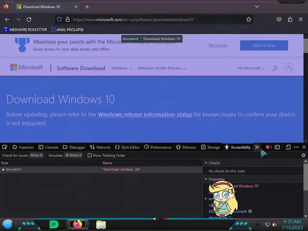
Task: Open File Explorer from the taskbar
Action: (x=101, y=225)
